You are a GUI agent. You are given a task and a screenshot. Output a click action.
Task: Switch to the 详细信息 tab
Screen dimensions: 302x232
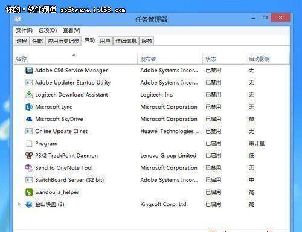126,41
